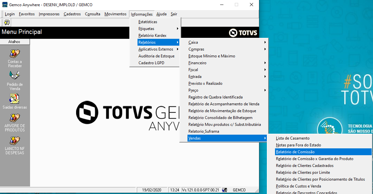Click the Sair menu item
373x194 pixels.
(174, 14)
